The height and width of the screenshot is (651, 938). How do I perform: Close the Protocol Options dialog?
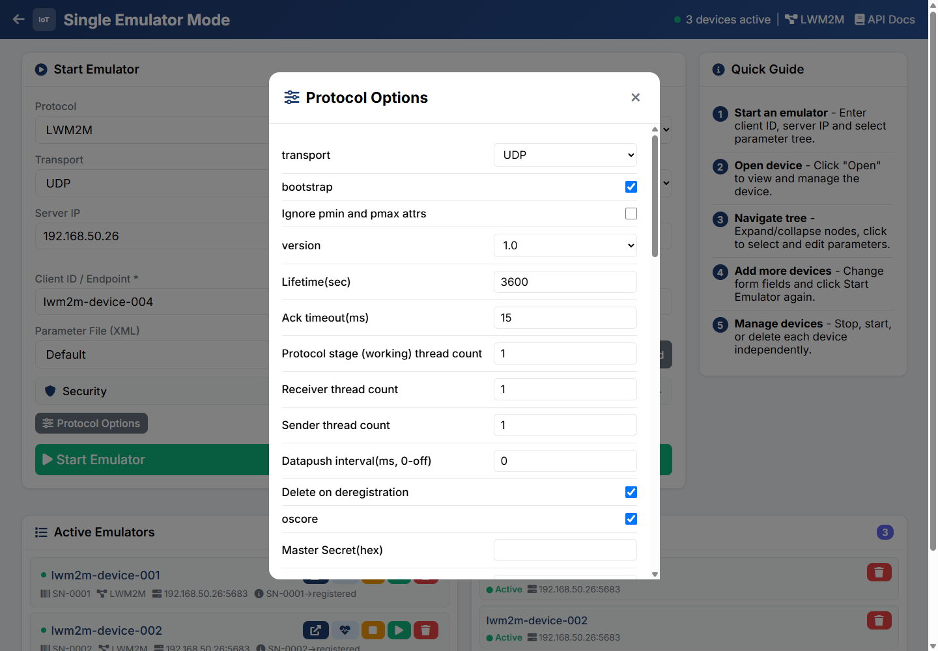pyautogui.click(x=636, y=98)
